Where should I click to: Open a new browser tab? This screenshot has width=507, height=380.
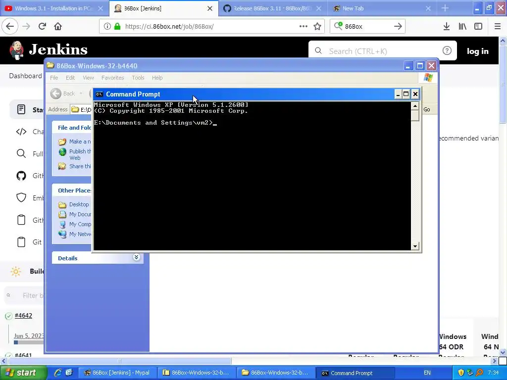[x=445, y=8]
